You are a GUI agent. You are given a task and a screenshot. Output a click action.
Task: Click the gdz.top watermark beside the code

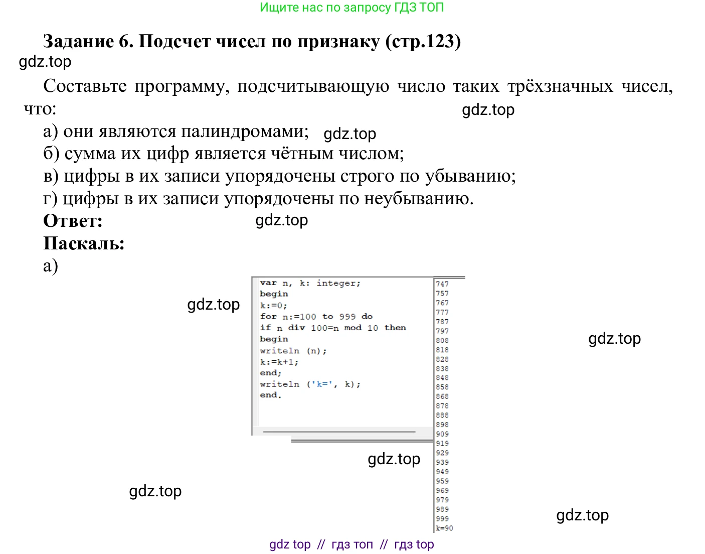214,305
